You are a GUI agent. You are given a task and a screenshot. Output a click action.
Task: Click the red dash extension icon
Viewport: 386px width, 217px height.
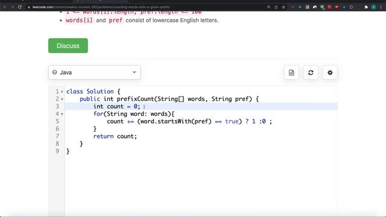[x=337, y=7]
